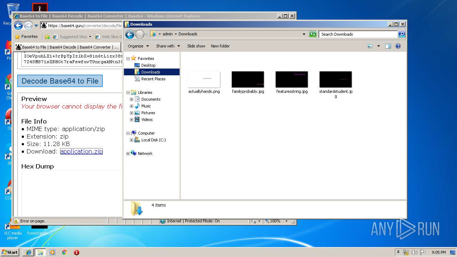Viewport: 457px width, 257px height.
Task: Click the media player taskbar icon
Action: tap(52, 252)
